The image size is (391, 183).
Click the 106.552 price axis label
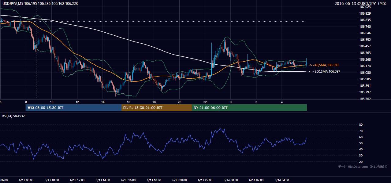click(x=365, y=40)
